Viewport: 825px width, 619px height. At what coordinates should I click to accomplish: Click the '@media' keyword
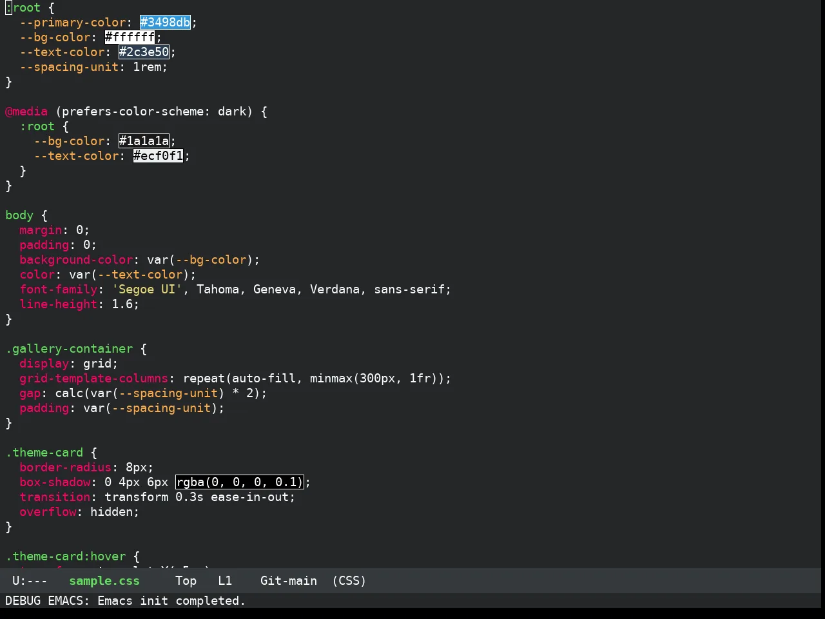coord(26,112)
